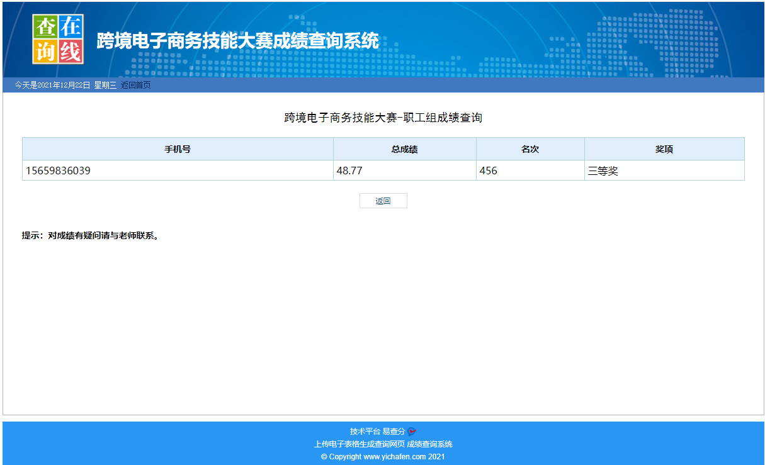Click the 手机号 column header

178,149
